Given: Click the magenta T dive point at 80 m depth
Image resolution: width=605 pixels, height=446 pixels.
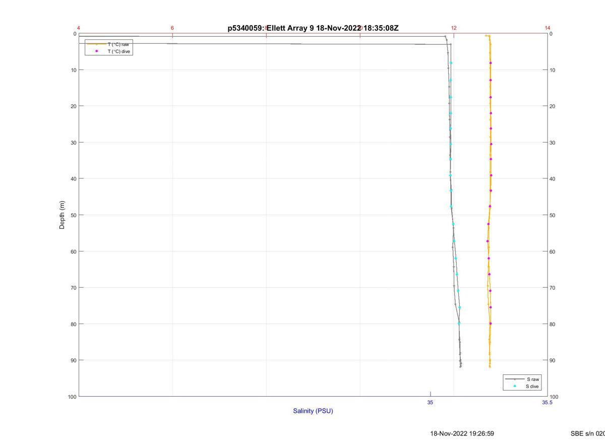Looking at the screenshot, I should [490, 324].
